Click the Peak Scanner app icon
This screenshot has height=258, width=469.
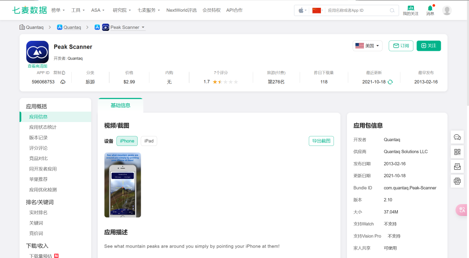click(37, 52)
